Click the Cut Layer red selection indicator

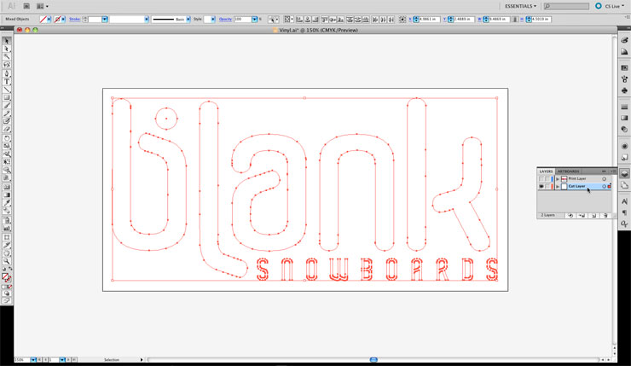[610, 187]
